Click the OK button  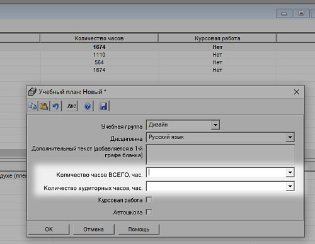click(x=49, y=230)
